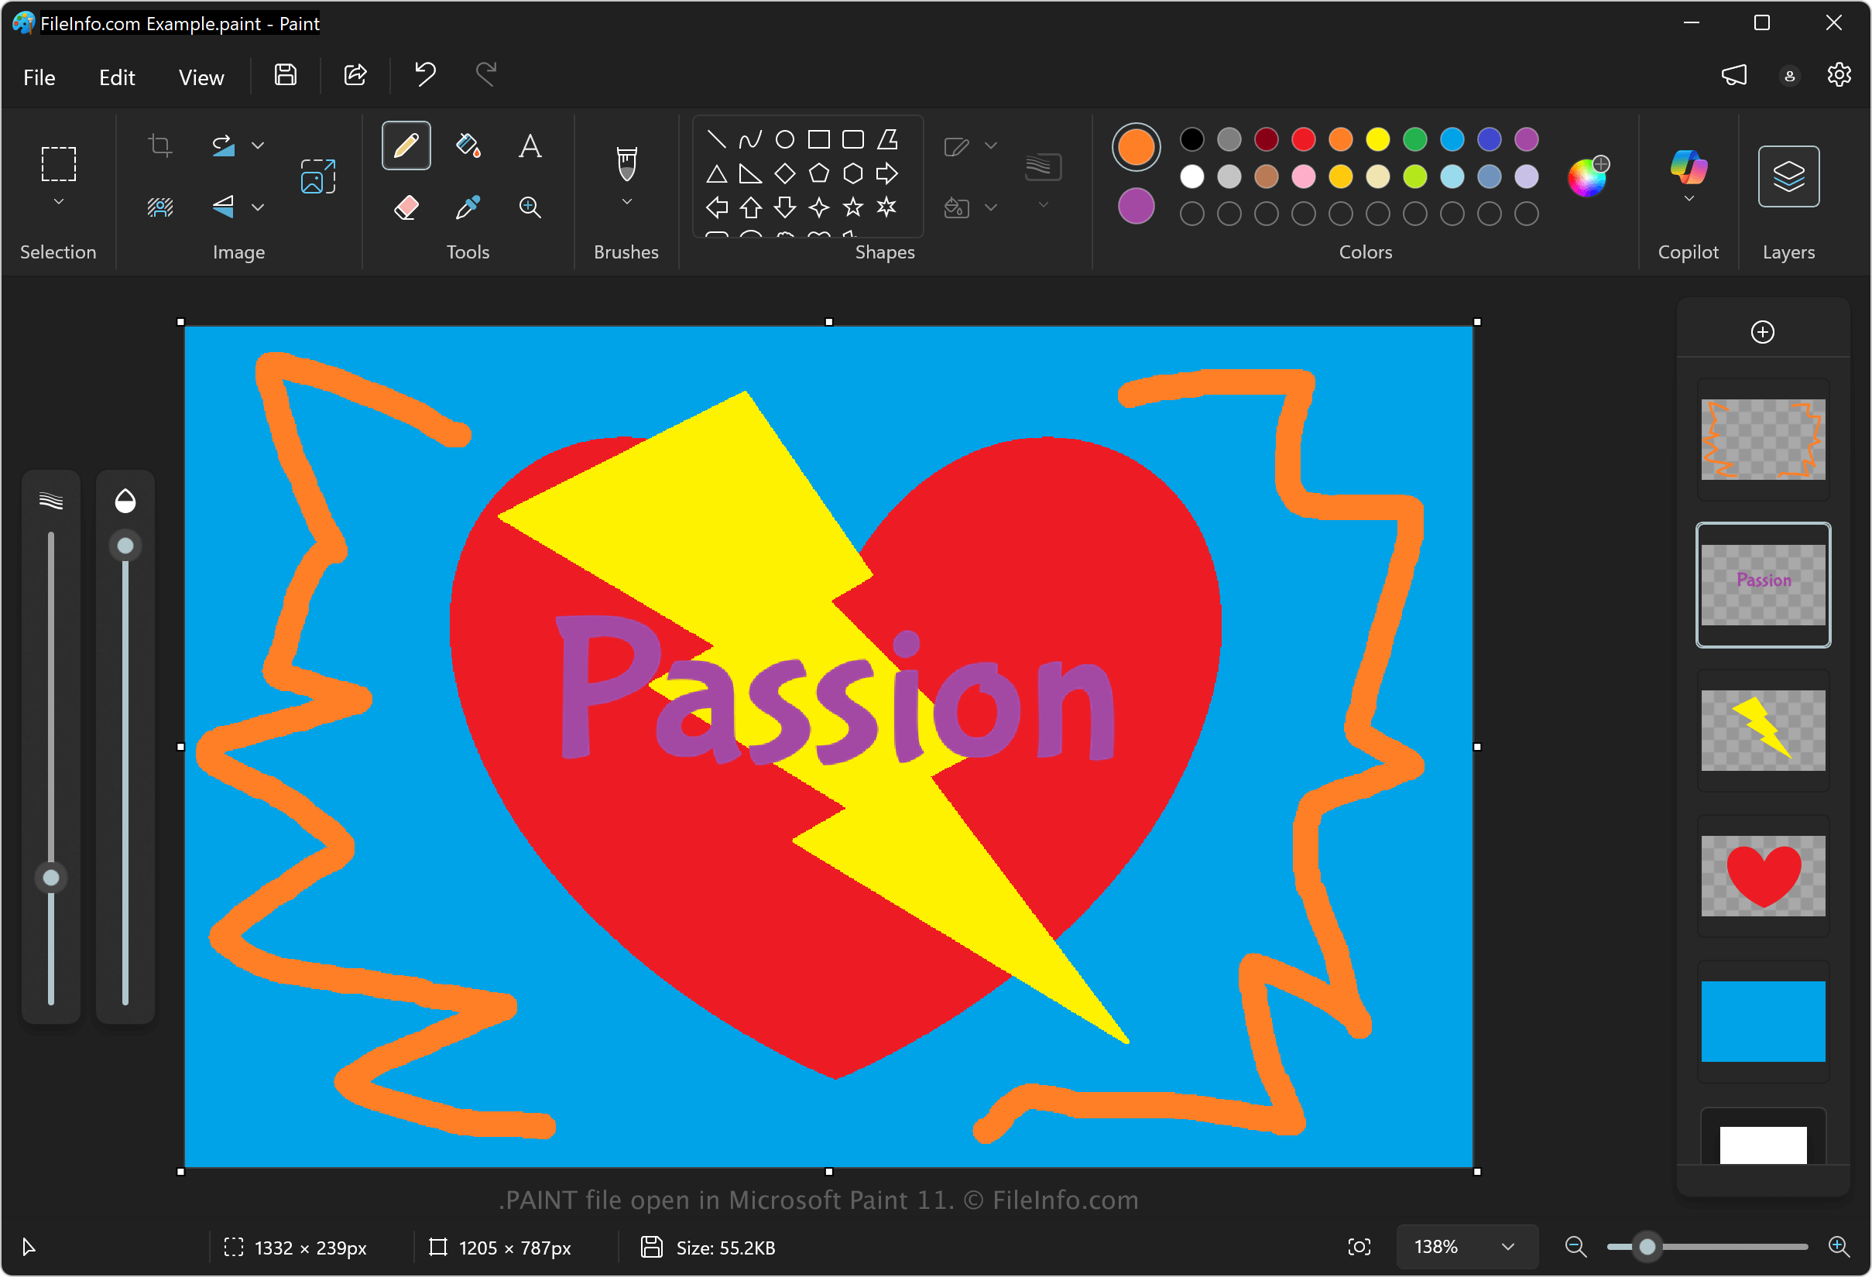The height and width of the screenshot is (1277, 1872).
Task: Open the View menu
Action: (201, 77)
